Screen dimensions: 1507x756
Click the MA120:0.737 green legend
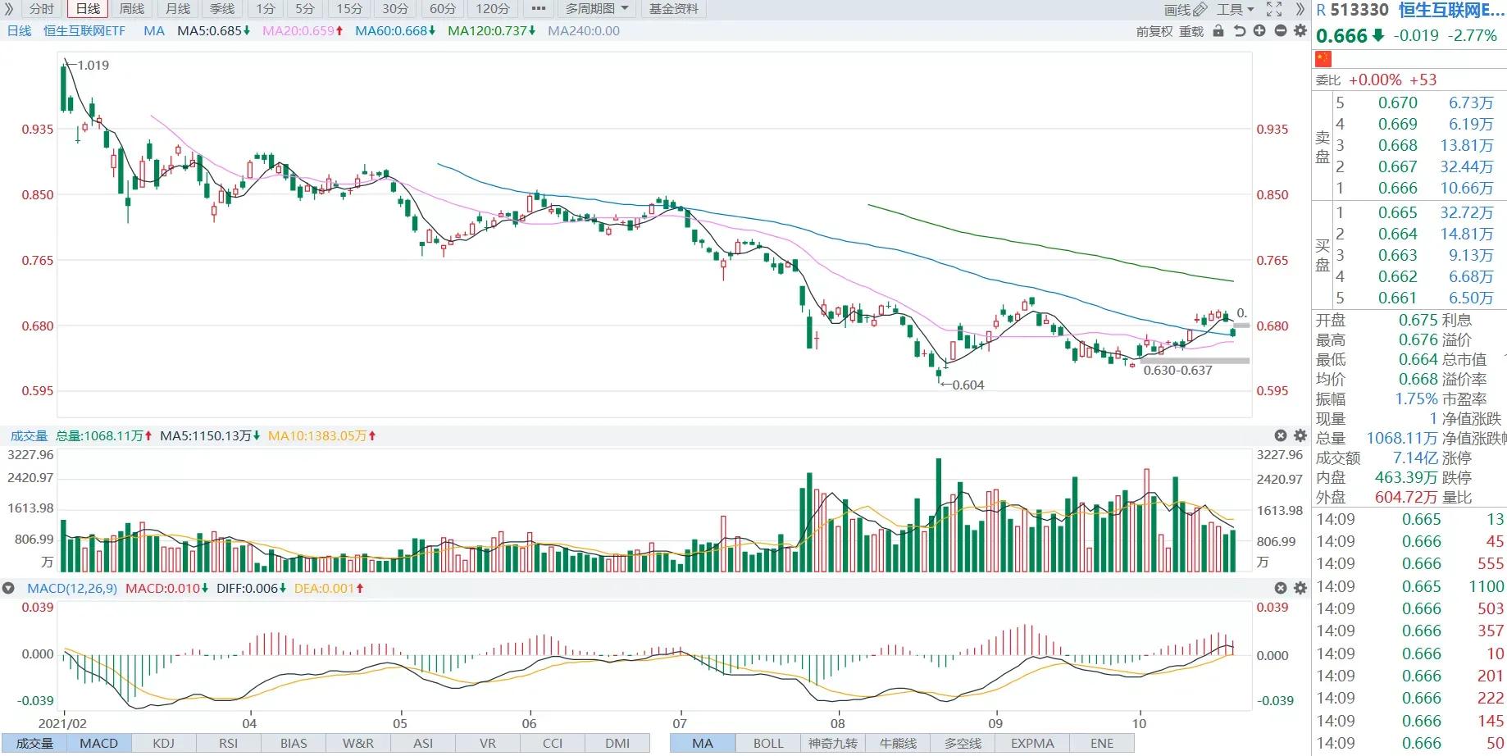click(491, 31)
